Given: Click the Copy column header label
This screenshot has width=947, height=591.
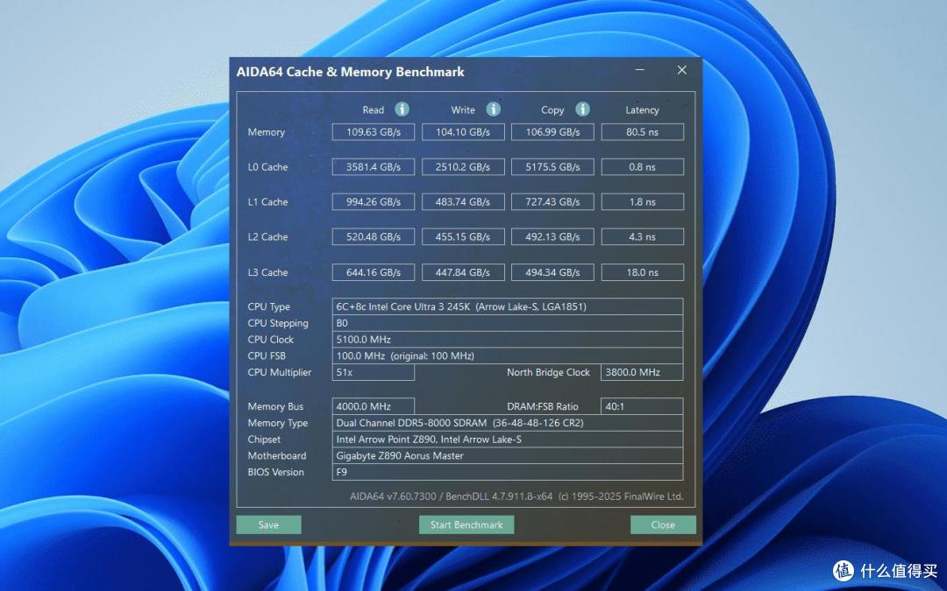Looking at the screenshot, I should tap(552, 109).
